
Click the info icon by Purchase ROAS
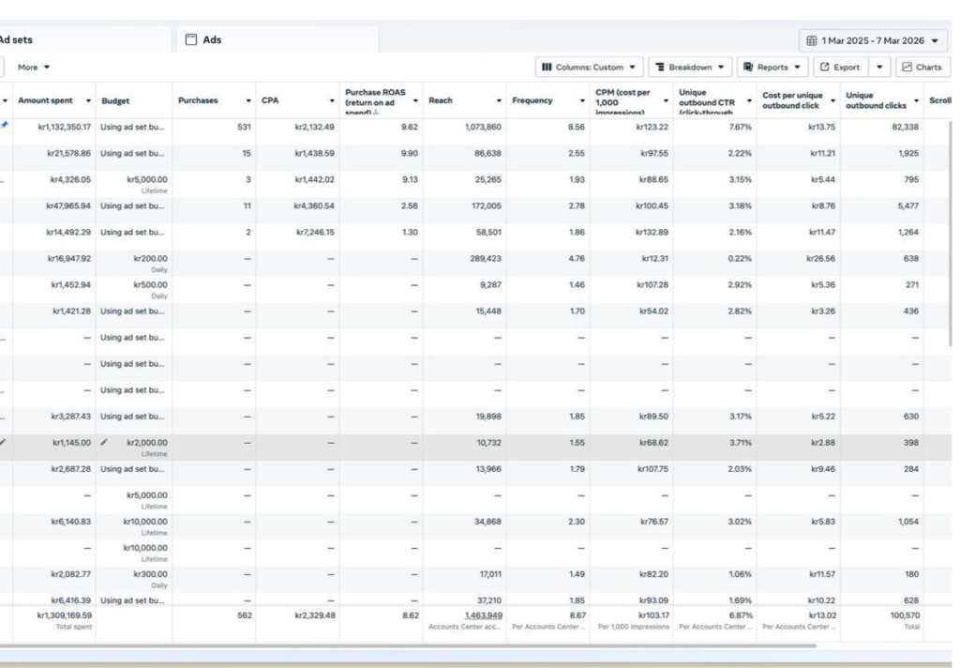click(x=377, y=112)
